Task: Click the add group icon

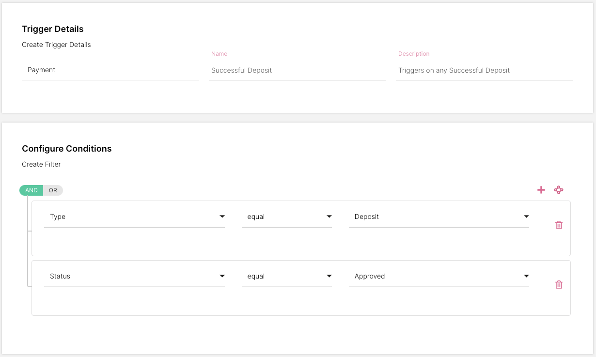Action: (x=559, y=190)
